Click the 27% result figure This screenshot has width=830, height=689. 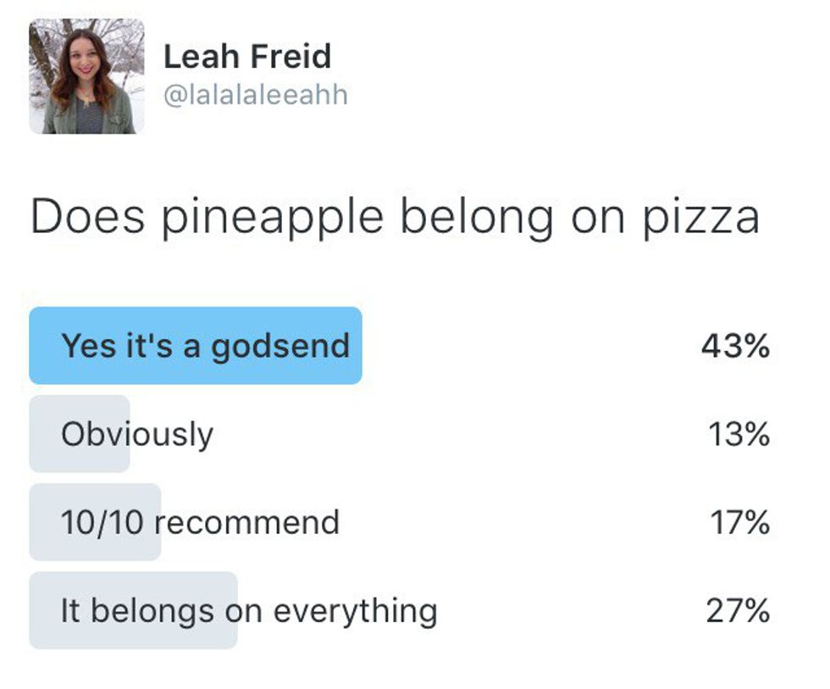point(737,610)
